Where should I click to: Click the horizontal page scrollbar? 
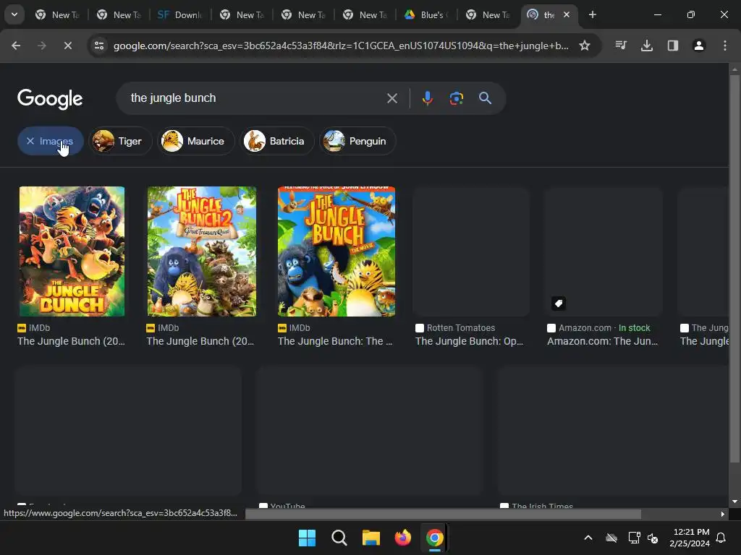click(443, 514)
